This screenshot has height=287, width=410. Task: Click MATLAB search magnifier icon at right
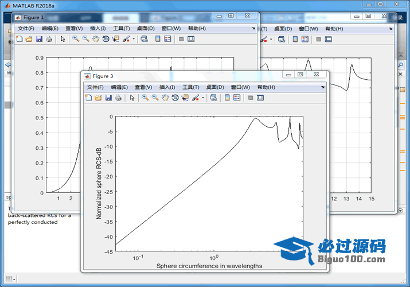(401, 65)
